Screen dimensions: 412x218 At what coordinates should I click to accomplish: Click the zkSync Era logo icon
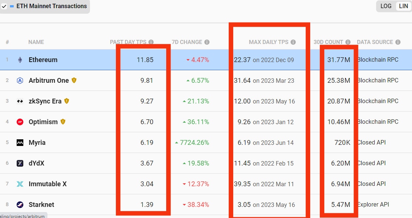click(20, 101)
